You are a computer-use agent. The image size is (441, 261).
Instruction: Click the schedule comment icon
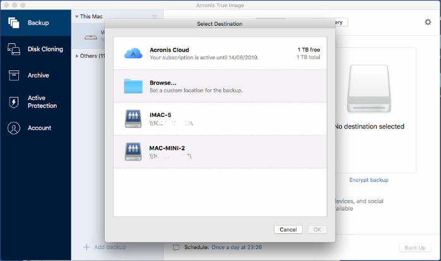176,248
